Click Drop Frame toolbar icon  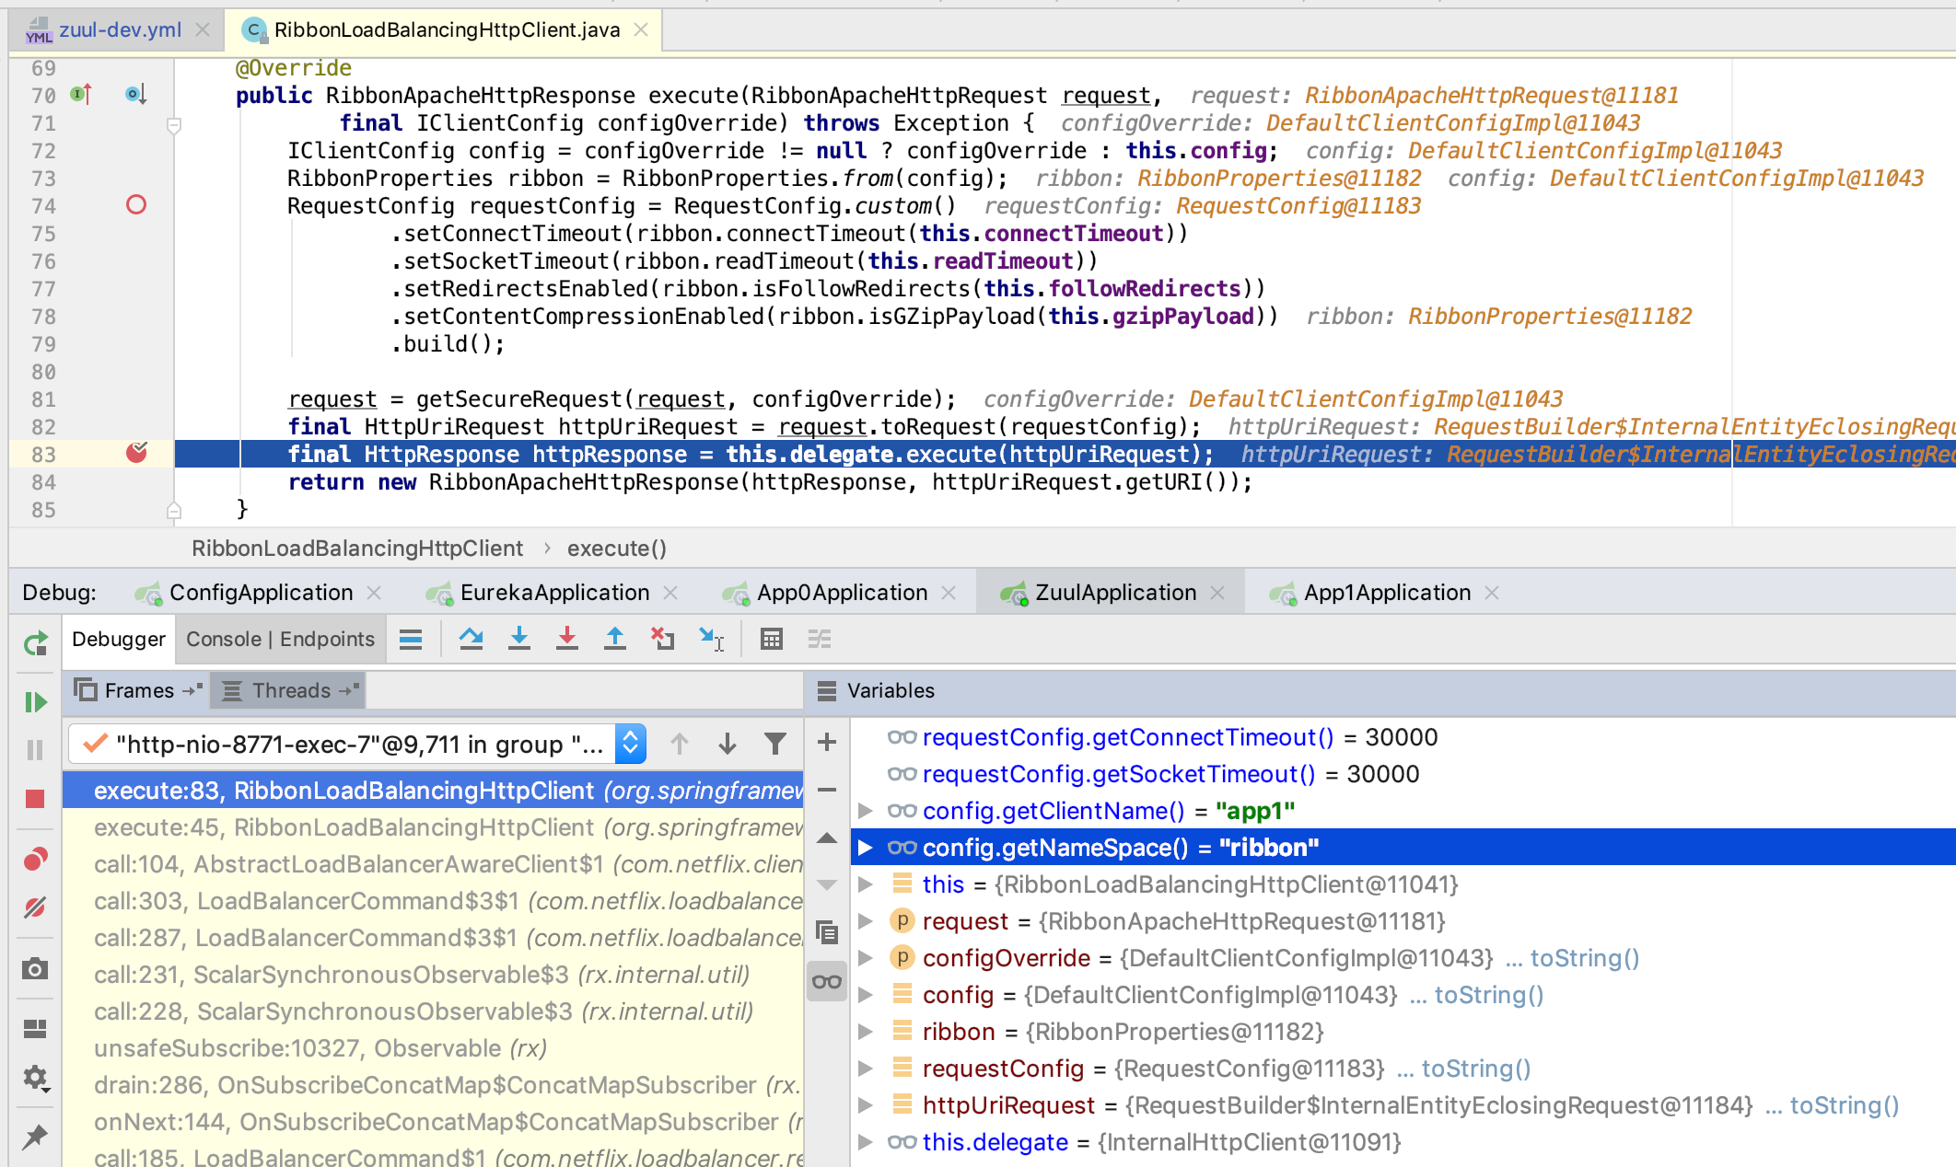click(x=663, y=639)
